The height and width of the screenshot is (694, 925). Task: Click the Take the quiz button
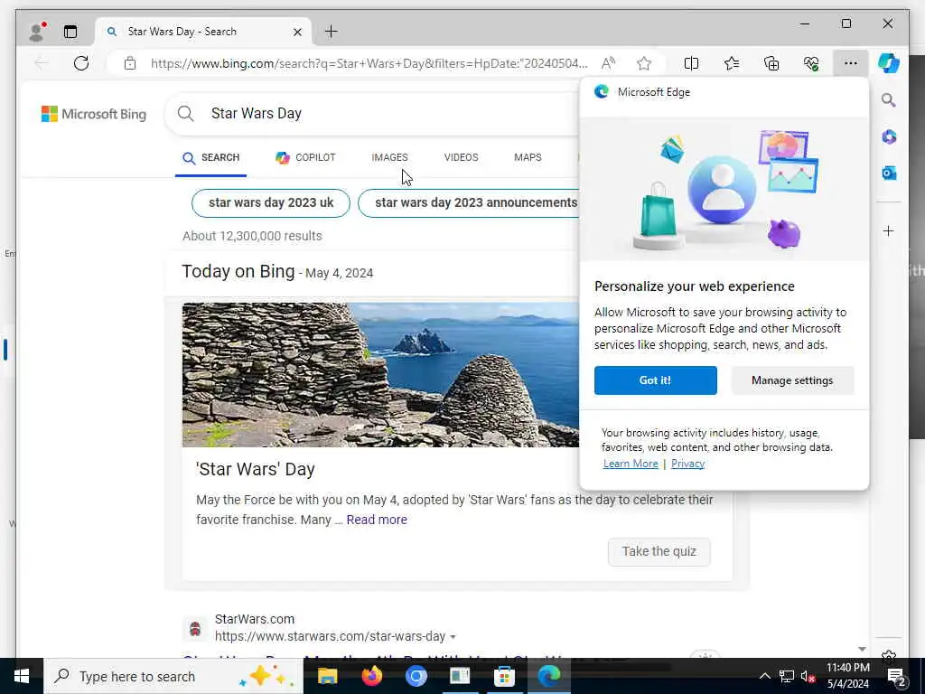tap(659, 552)
